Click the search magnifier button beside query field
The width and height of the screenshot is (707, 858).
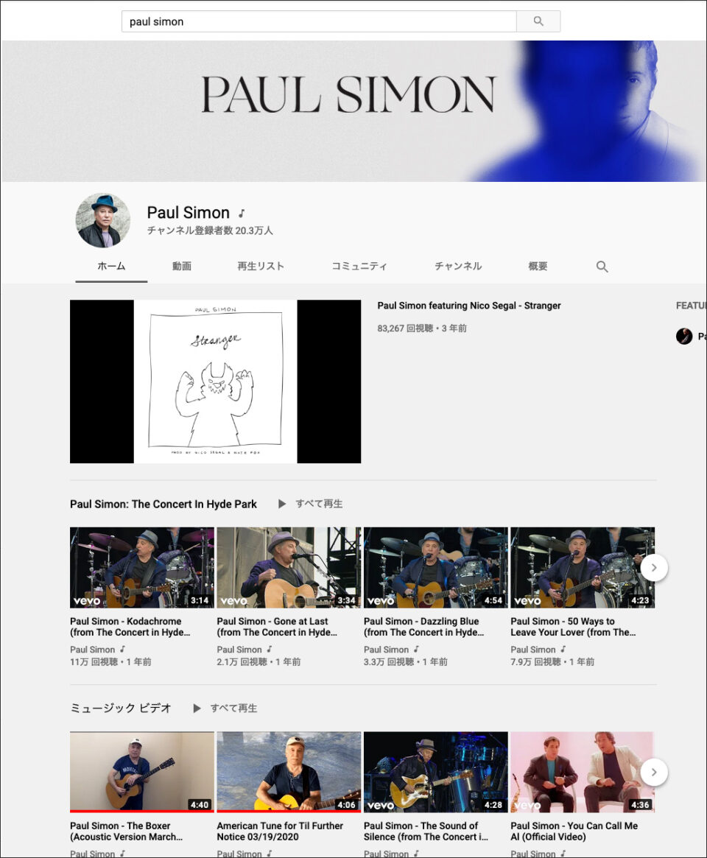538,21
